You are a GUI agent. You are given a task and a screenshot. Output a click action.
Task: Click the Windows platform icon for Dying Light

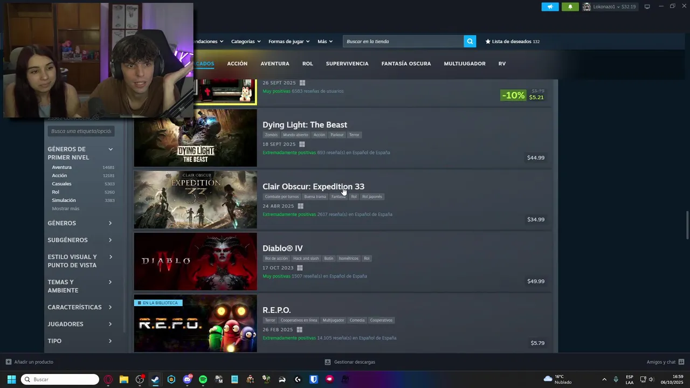pos(302,144)
